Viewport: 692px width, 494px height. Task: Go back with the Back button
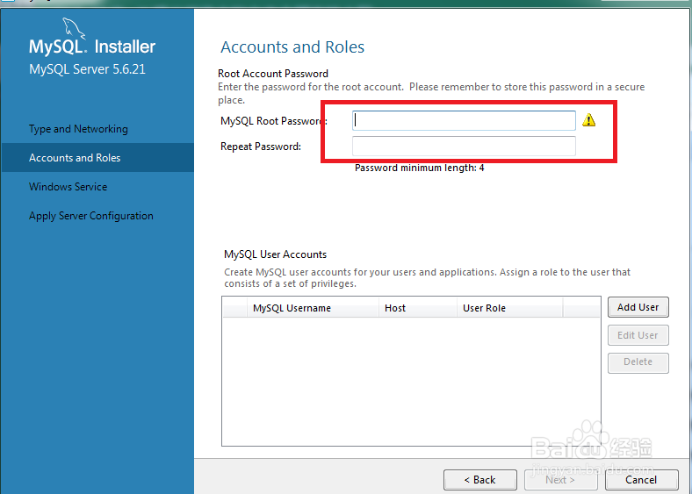point(480,479)
